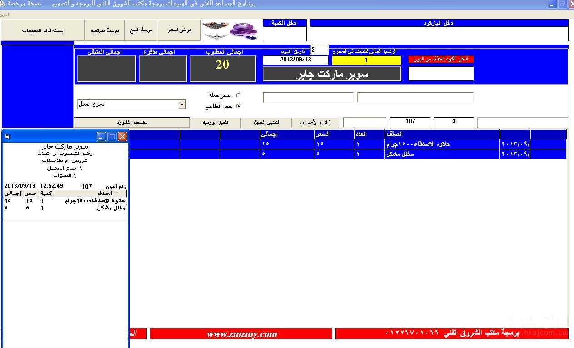Click مشاهدة الفاتورة to view invoice
574x348 pixels.
(132, 123)
